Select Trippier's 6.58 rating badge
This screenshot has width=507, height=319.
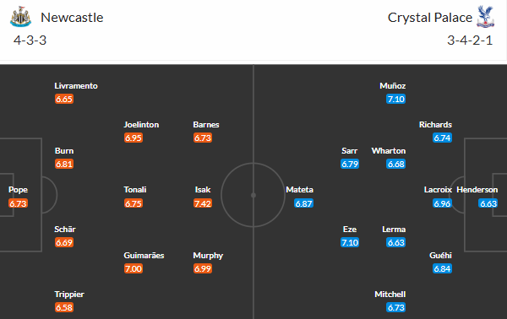[x=64, y=307]
